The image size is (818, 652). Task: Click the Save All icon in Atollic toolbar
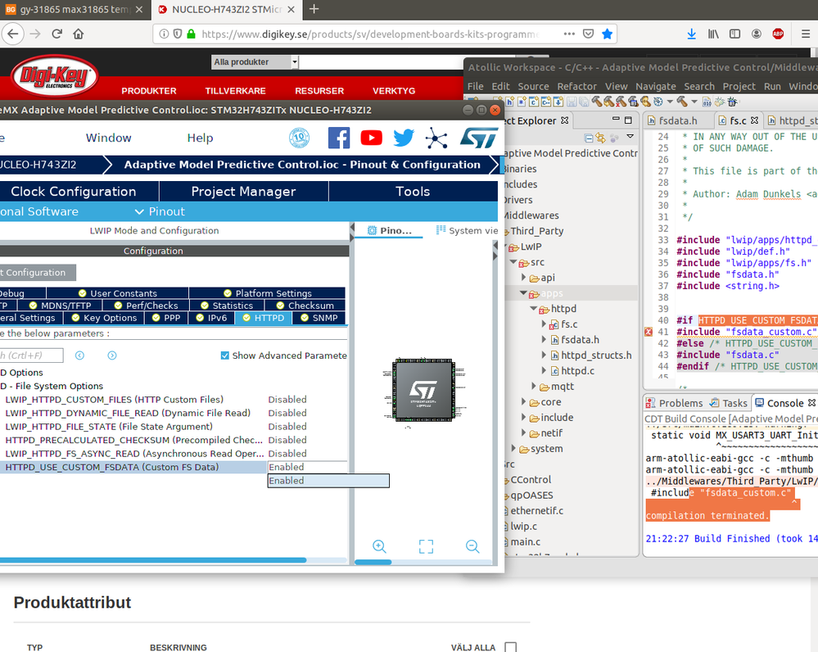pos(584,102)
